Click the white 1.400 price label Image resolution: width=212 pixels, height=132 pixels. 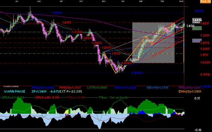pos(190,26)
